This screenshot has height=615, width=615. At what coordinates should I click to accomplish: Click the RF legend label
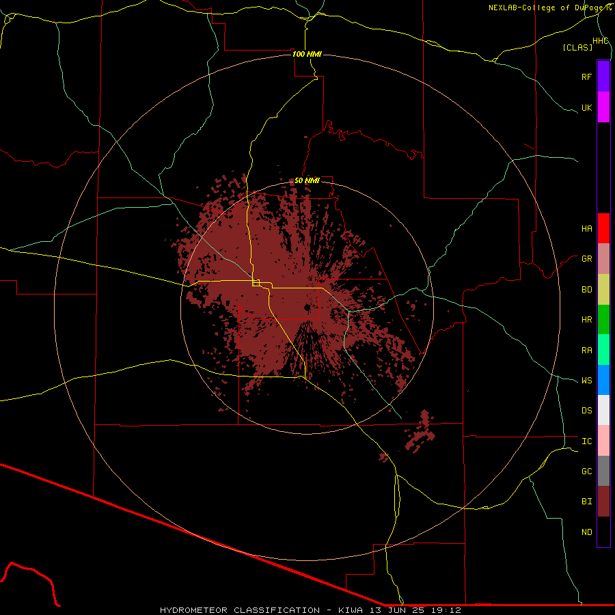[x=586, y=77]
